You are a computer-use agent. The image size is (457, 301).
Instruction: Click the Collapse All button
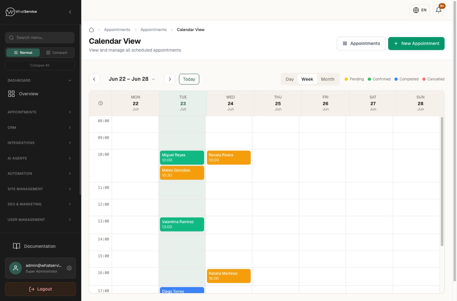click(40, 65)
